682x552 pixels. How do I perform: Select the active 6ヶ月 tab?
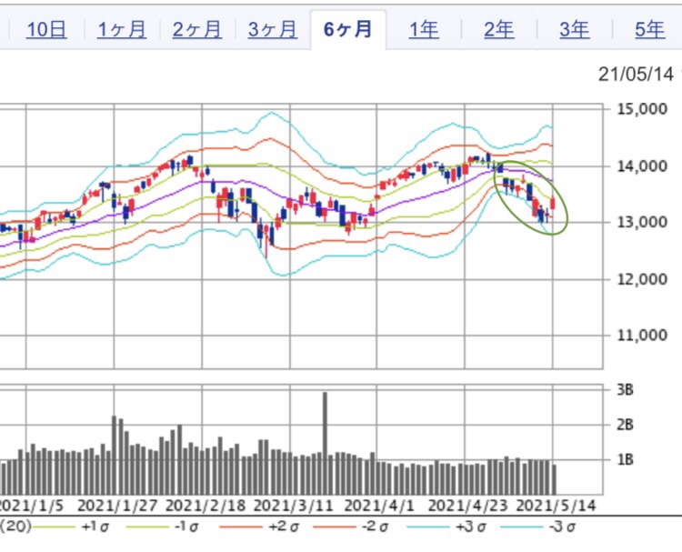point(348,30)
